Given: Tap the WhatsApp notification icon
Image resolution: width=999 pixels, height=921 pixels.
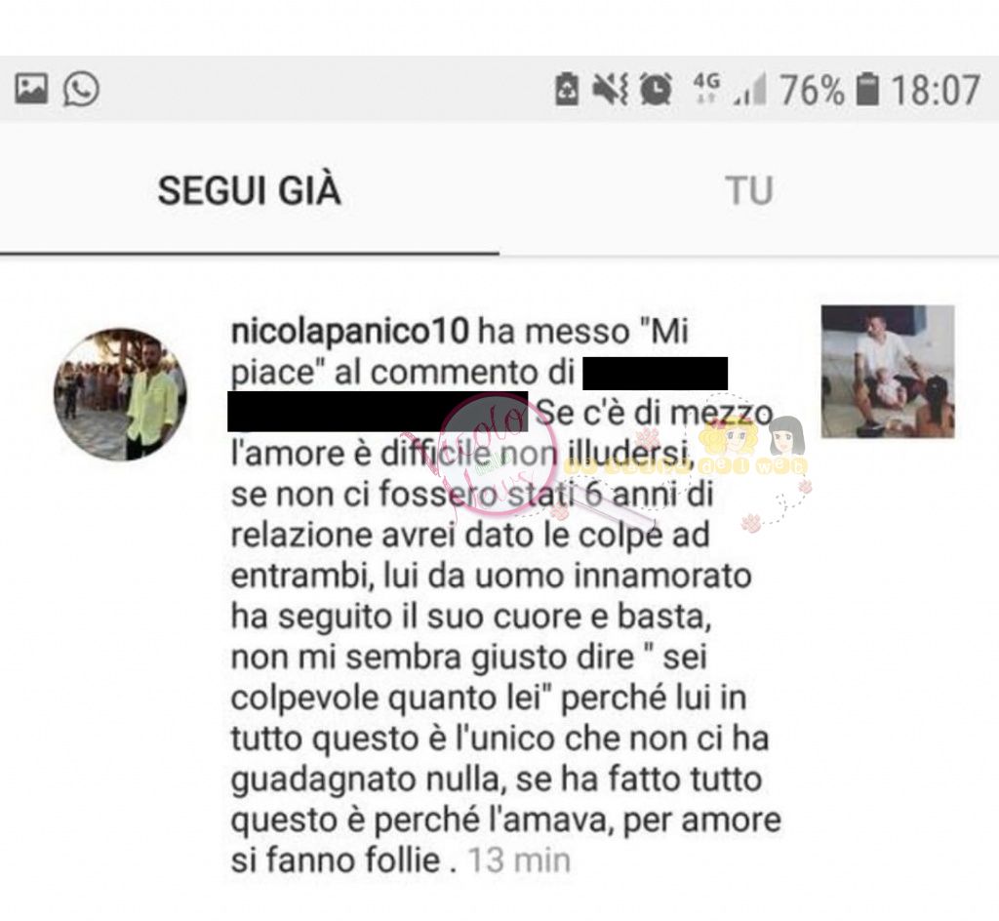Looking at the screenshot, I should click(x=81, y=89).
